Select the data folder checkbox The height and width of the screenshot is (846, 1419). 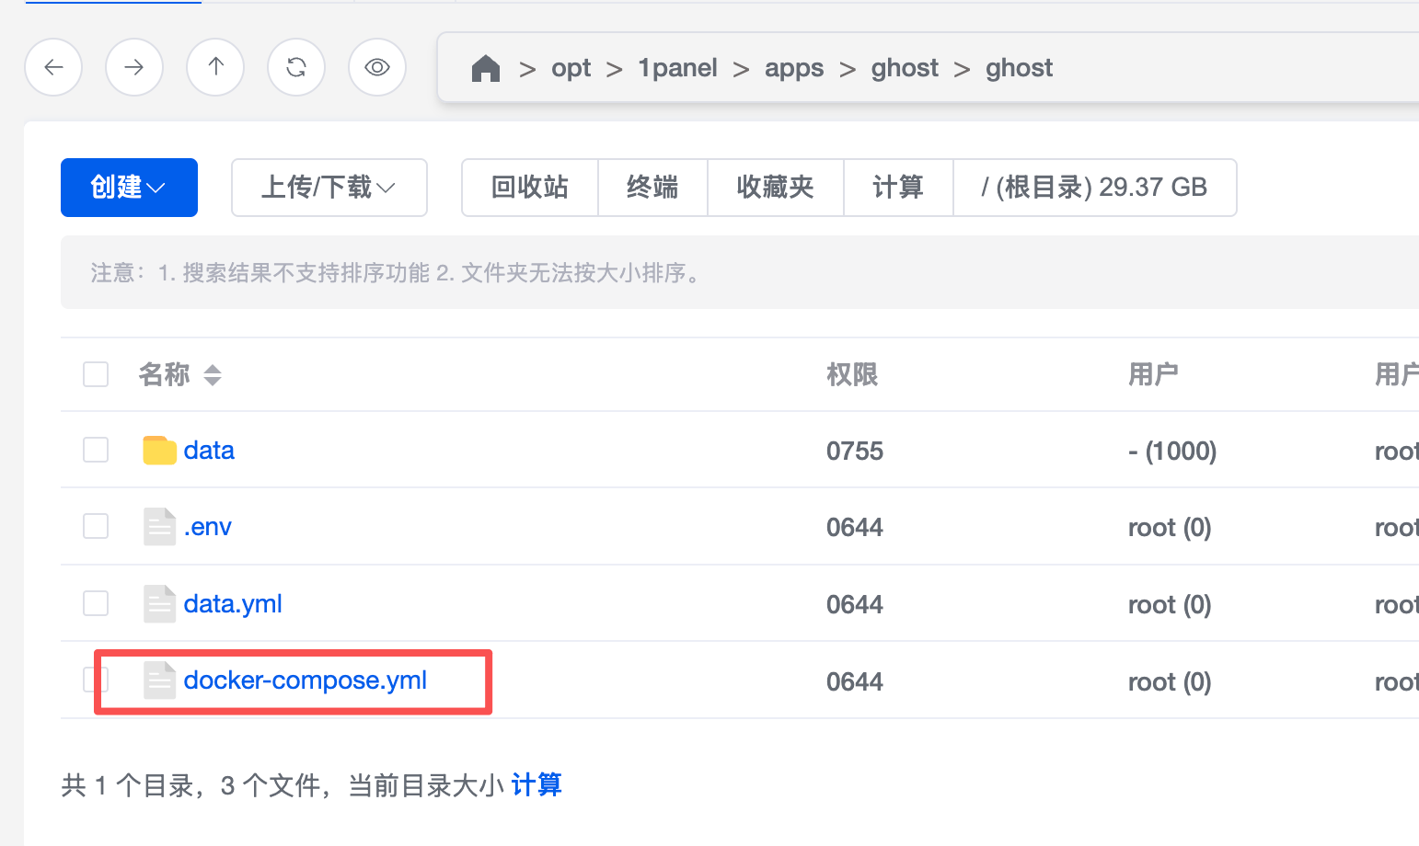(x=96, y=451)
